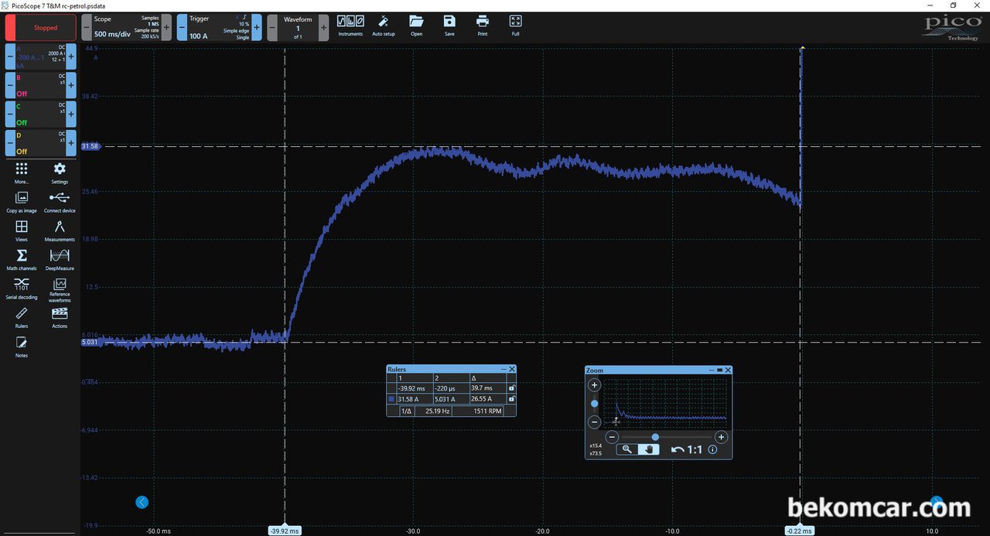Print the waveform
This screenshot has width=990, height=536.
483,26
